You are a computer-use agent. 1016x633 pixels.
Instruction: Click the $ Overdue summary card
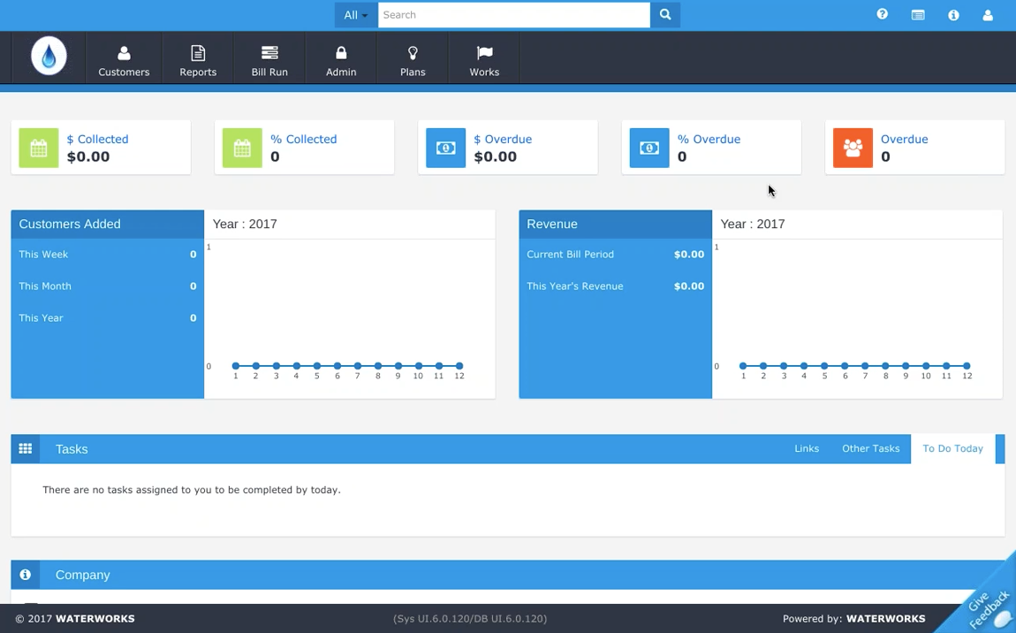[507, 147]
